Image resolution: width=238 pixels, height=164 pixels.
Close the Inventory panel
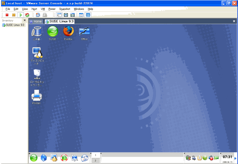click(25, 20)
